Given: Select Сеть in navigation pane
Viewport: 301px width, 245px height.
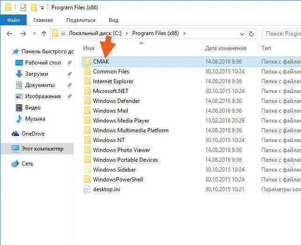Looking at the screenshot, I should pyautogui.click(x=27, y=164).
